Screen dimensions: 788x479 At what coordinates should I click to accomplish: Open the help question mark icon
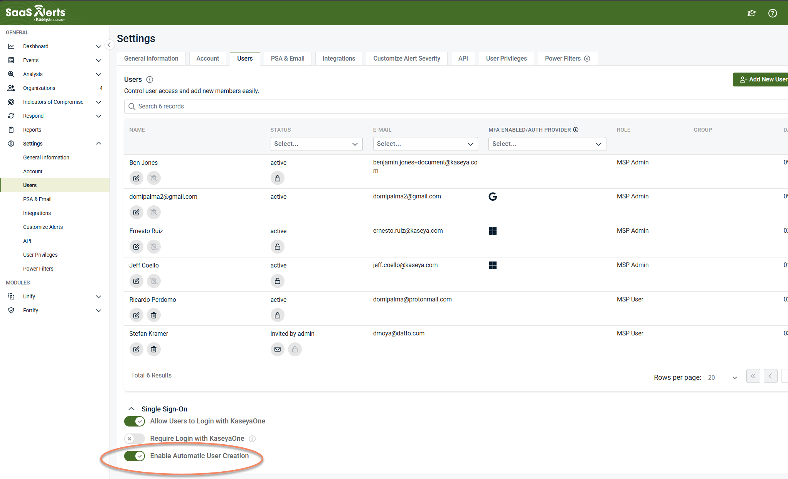(773, 14)
